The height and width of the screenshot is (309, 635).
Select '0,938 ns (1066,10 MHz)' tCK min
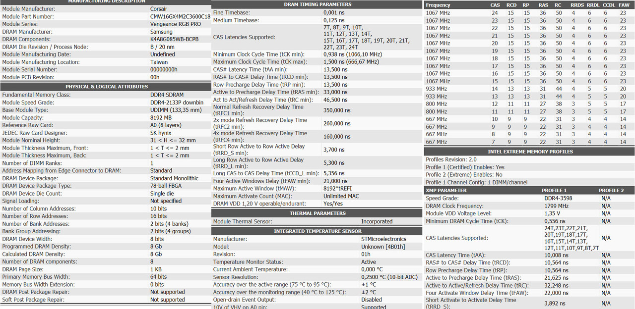point(353,54)
